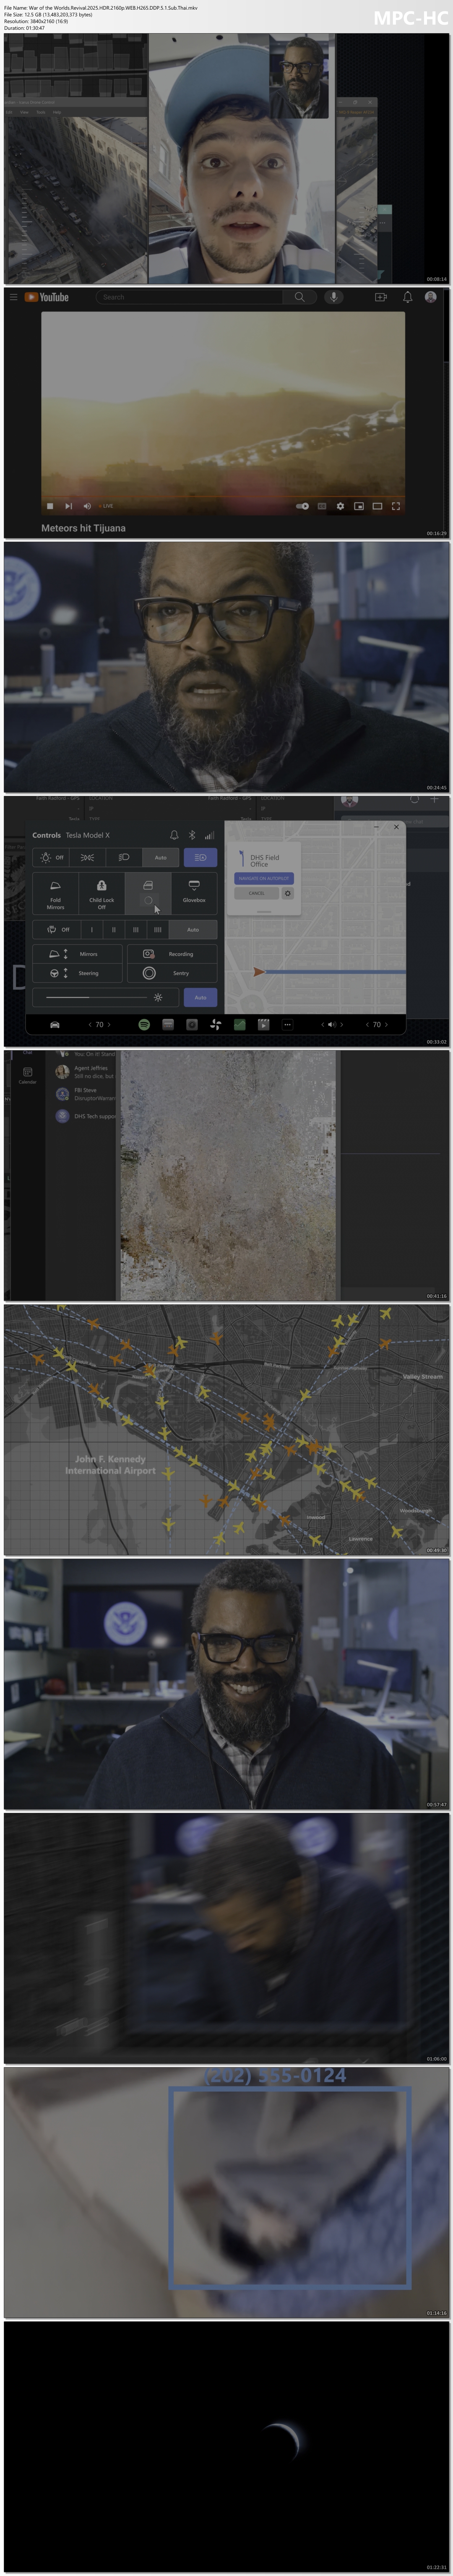Open the FBI Steve chat
453x2576 pixels.
(86, 1094)
